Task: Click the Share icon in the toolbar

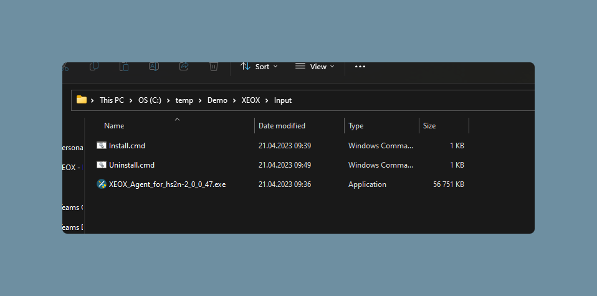Action: pos(184,66)
